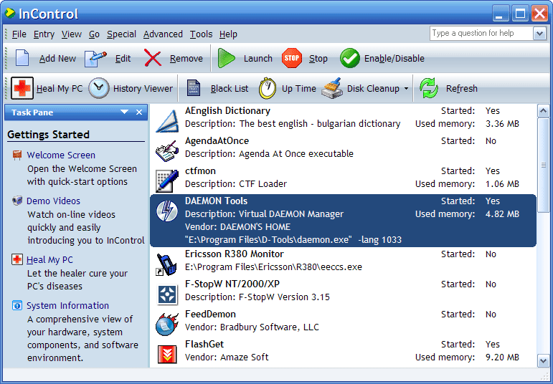Select the ctfmon entry title
This screenshot has width=553, height=384.
[200, 171]
